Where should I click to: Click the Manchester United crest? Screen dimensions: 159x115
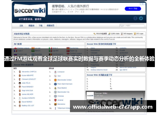[x=55, y=80]
